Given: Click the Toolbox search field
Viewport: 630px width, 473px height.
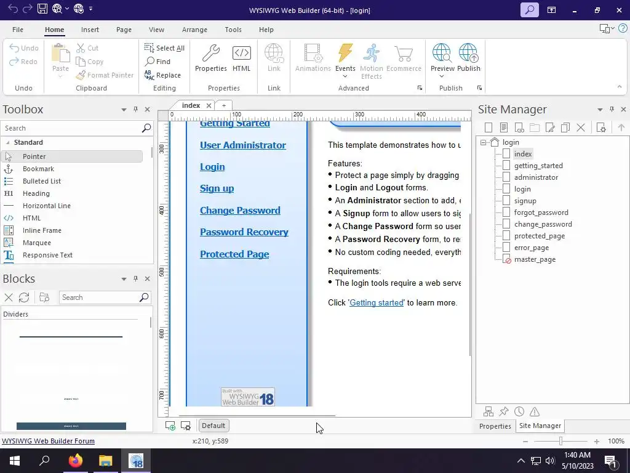Looking at the screenshot, I should pyautogui.click(x=71, y=128).
